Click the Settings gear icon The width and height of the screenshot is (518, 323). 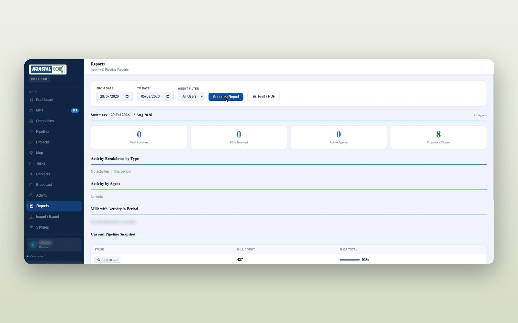(31, 227)
